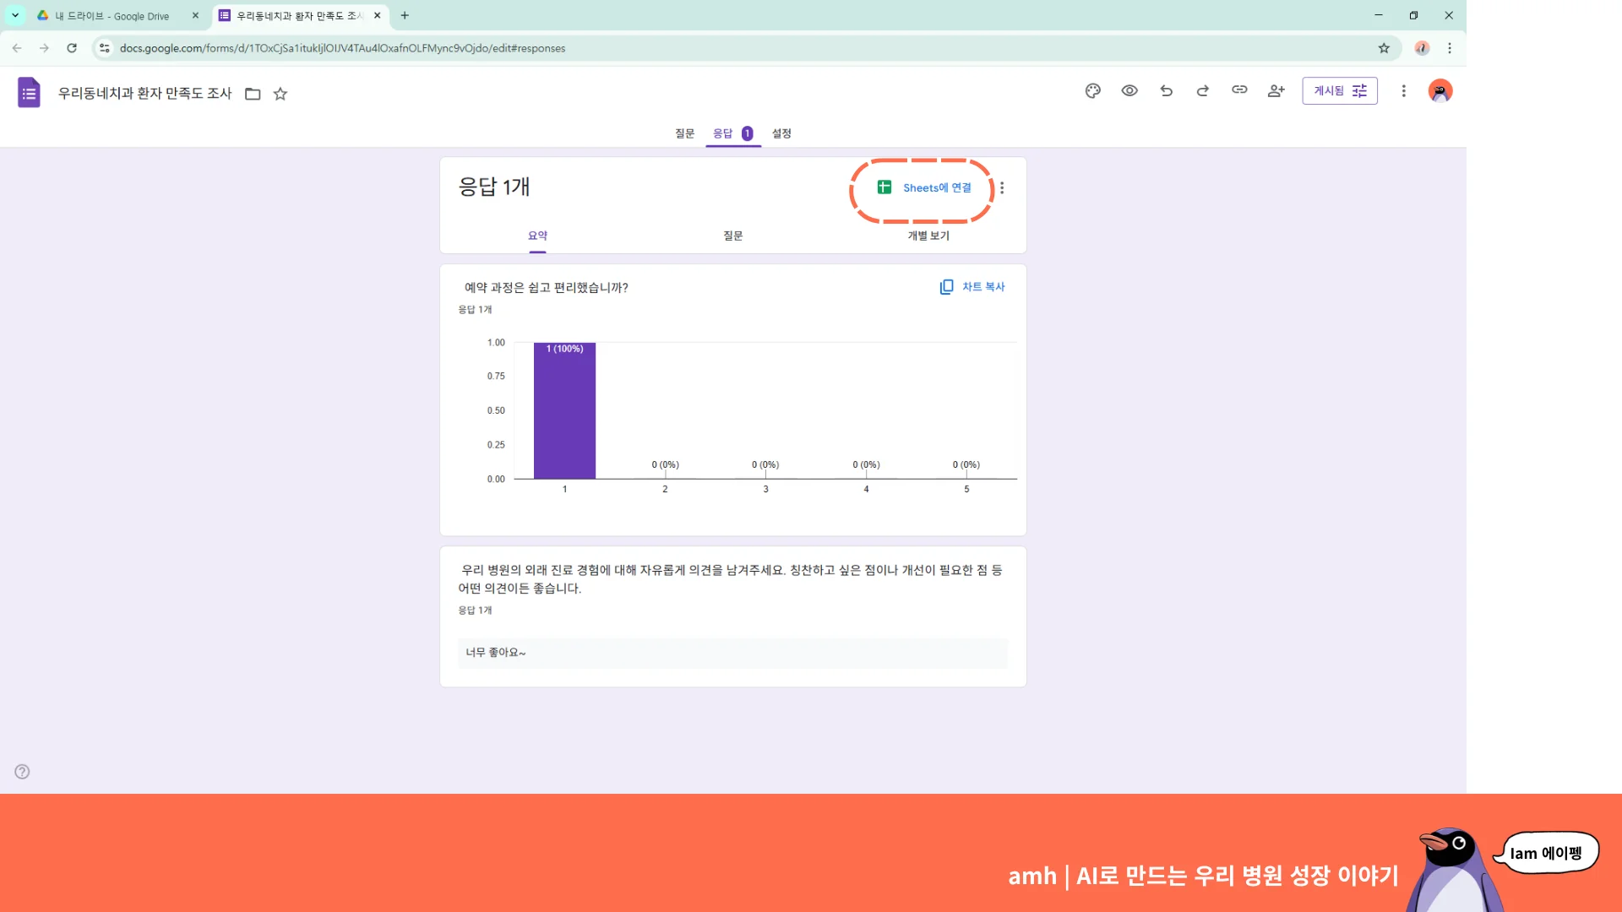Switch to the 설정 tab
Image resolution: width=1622 pixels, height=912 pixels.
click(781, 133)
